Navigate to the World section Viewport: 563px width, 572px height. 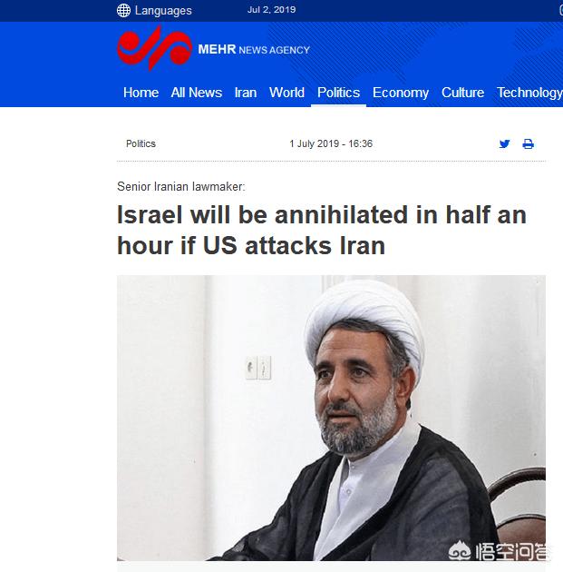point(286,93)
